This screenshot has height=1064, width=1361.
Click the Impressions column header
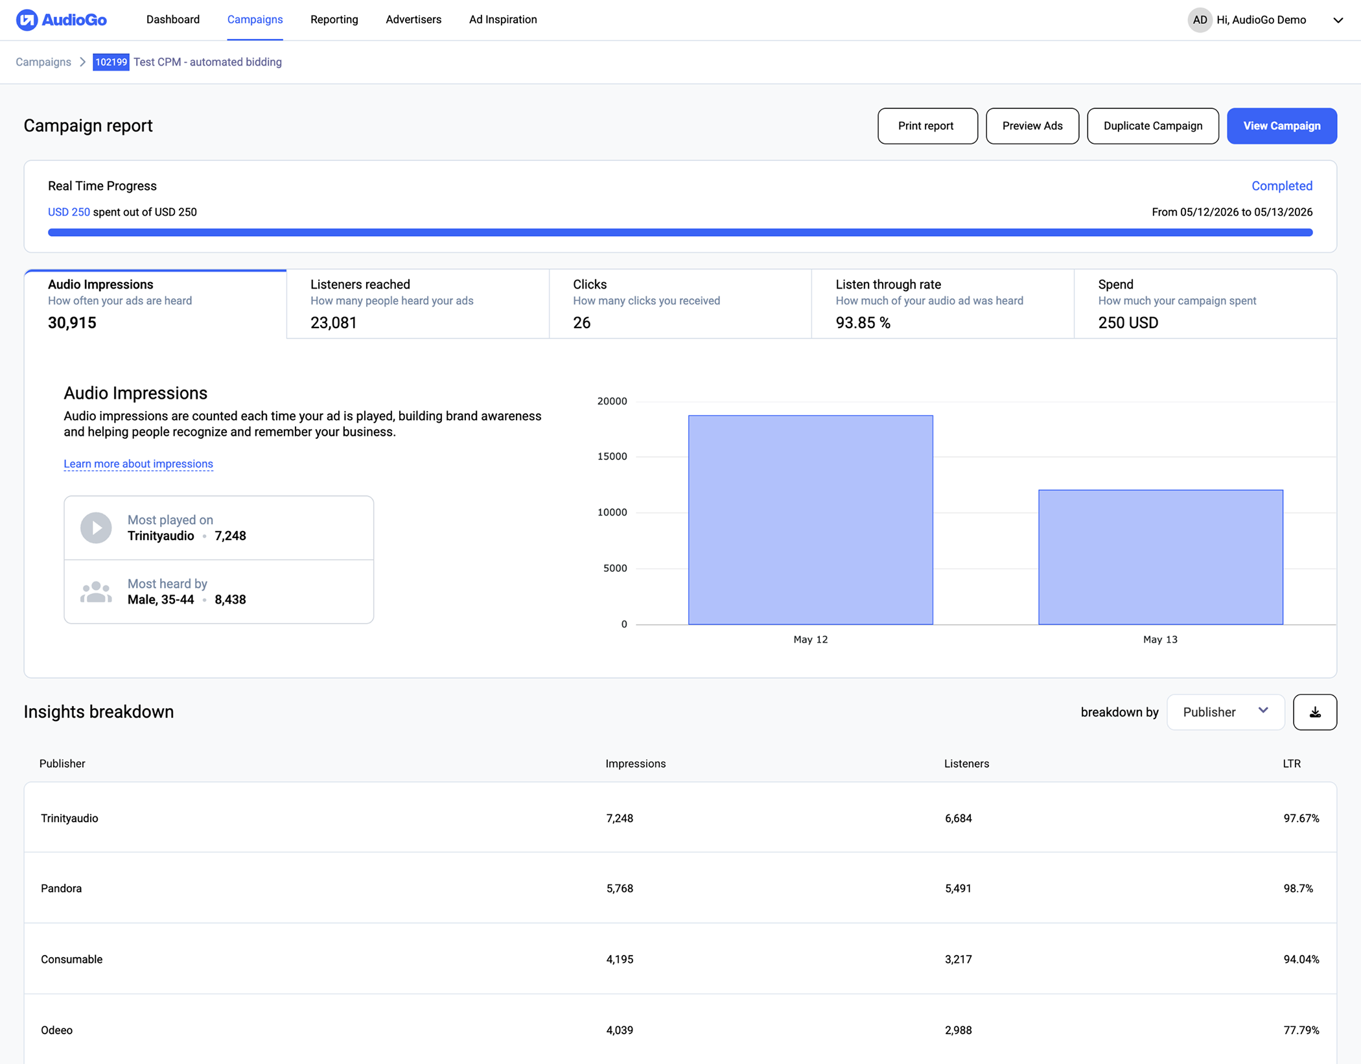636,764
